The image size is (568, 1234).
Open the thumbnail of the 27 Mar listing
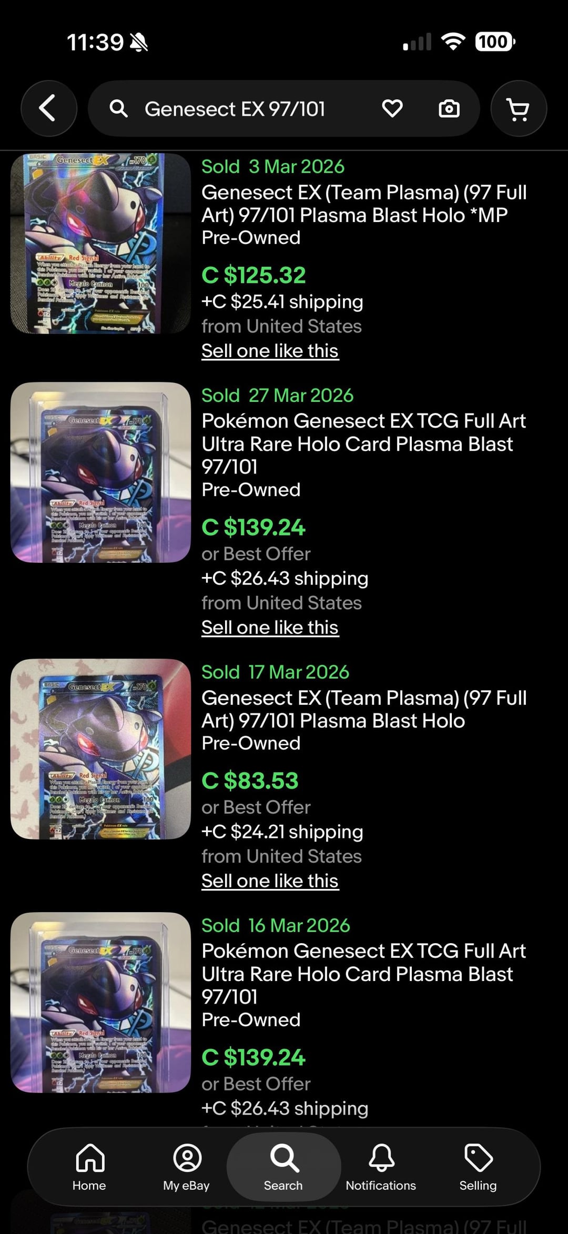[100, 472]
